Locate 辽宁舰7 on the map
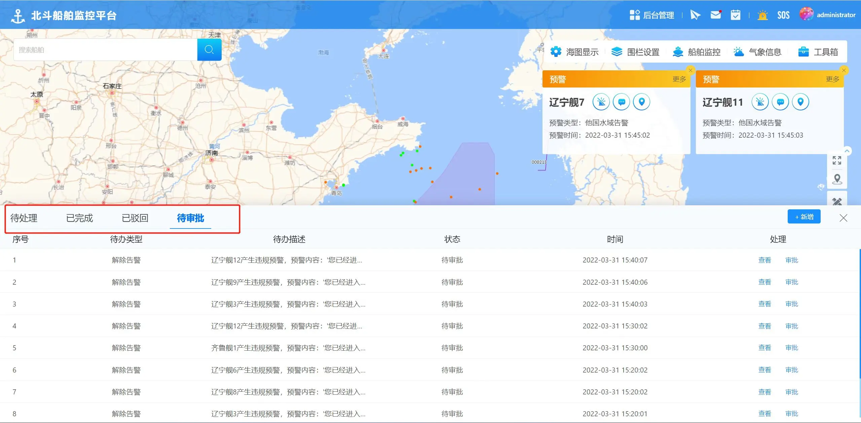The image size is (861, 423). coord(642,102)
